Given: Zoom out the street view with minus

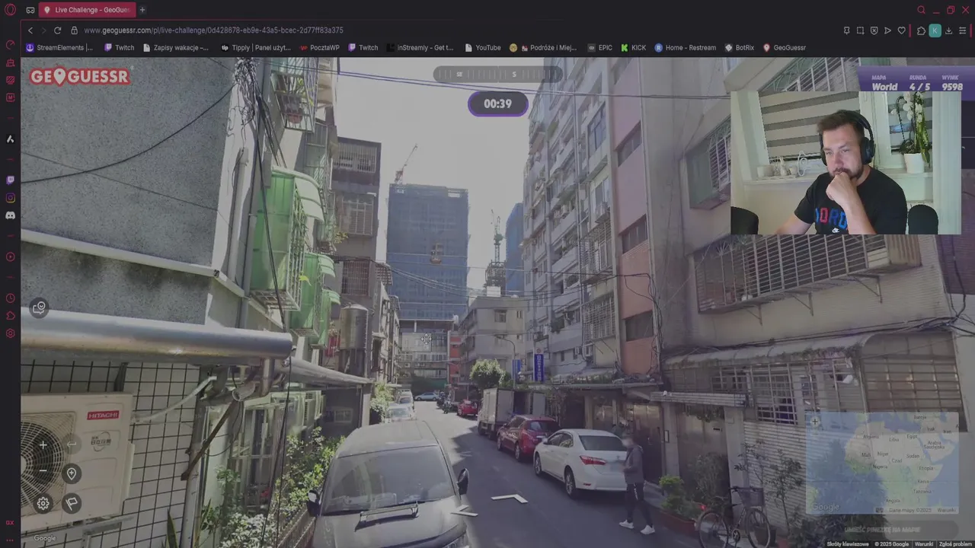Looking at the screenshot, I should [x=43, y=470].
